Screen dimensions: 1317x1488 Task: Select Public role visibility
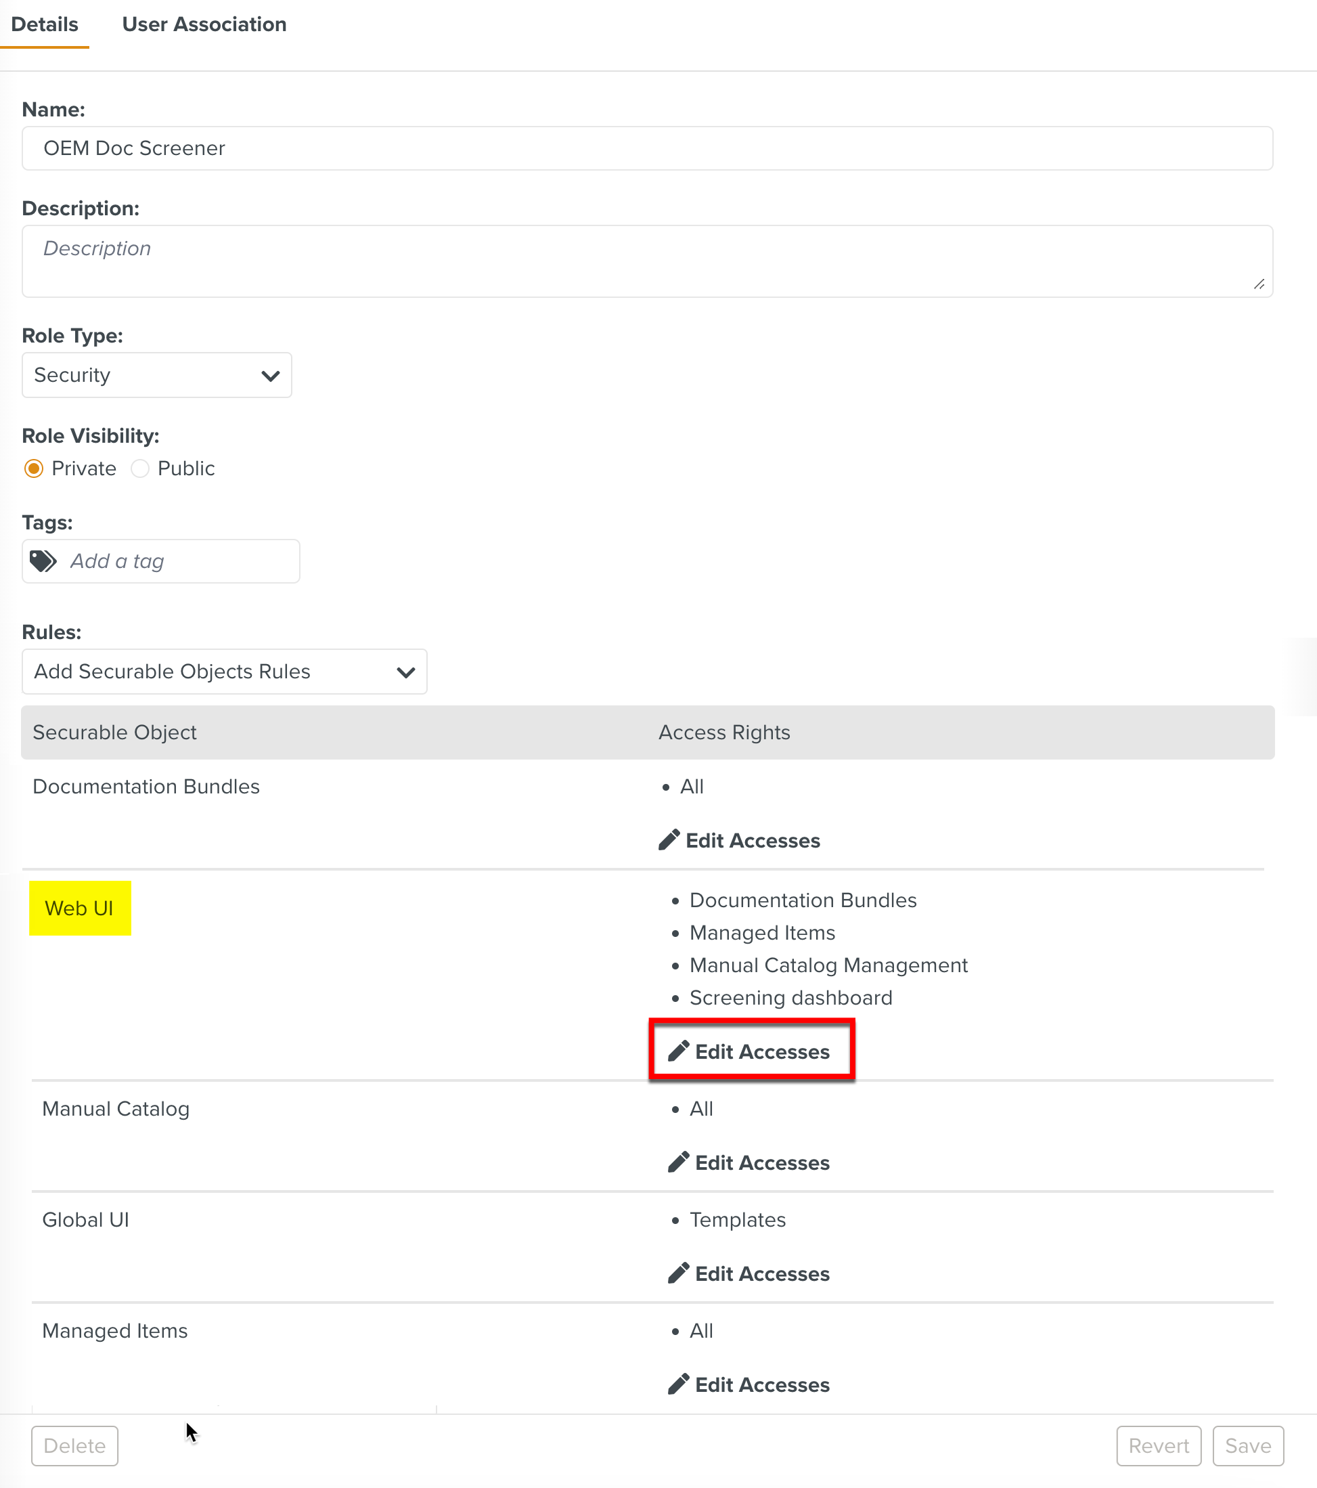(139, 469)
